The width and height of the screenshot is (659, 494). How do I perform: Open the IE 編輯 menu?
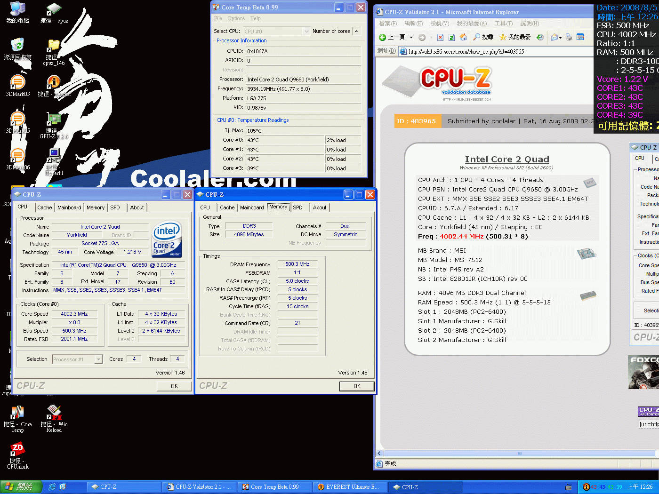[414, 24]
